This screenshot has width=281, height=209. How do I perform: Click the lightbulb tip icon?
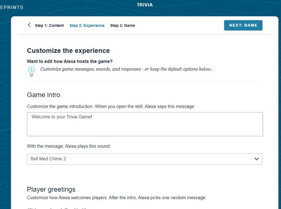[31, 71]
